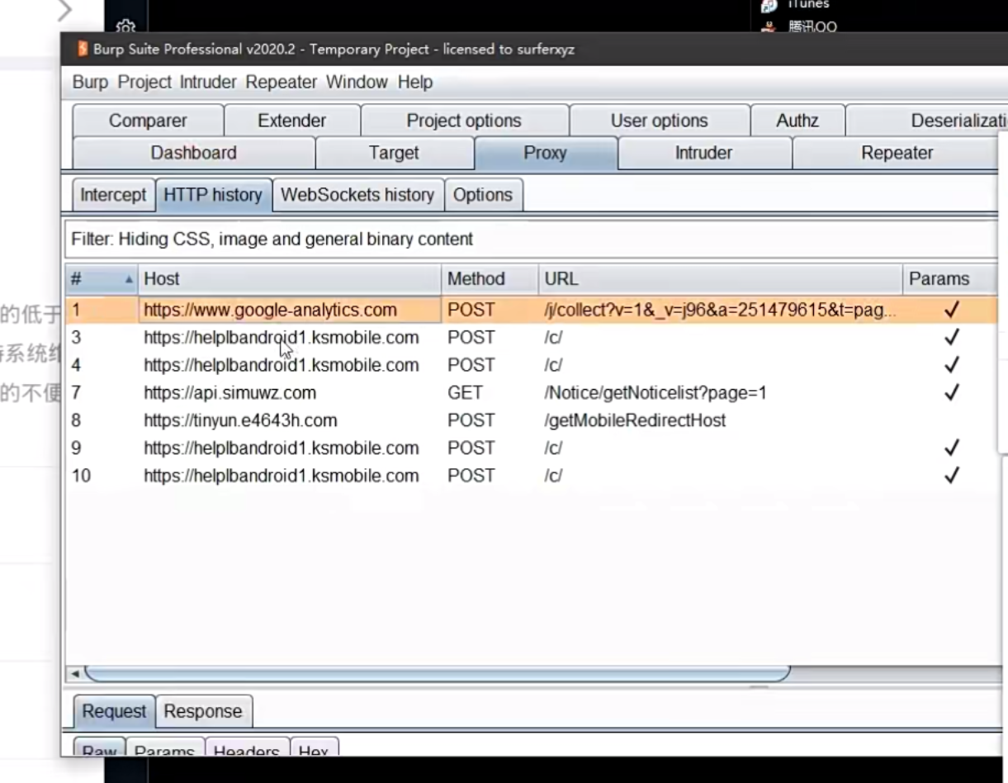Click the /getMobileRedirectHost URL cell

point(635,420)
